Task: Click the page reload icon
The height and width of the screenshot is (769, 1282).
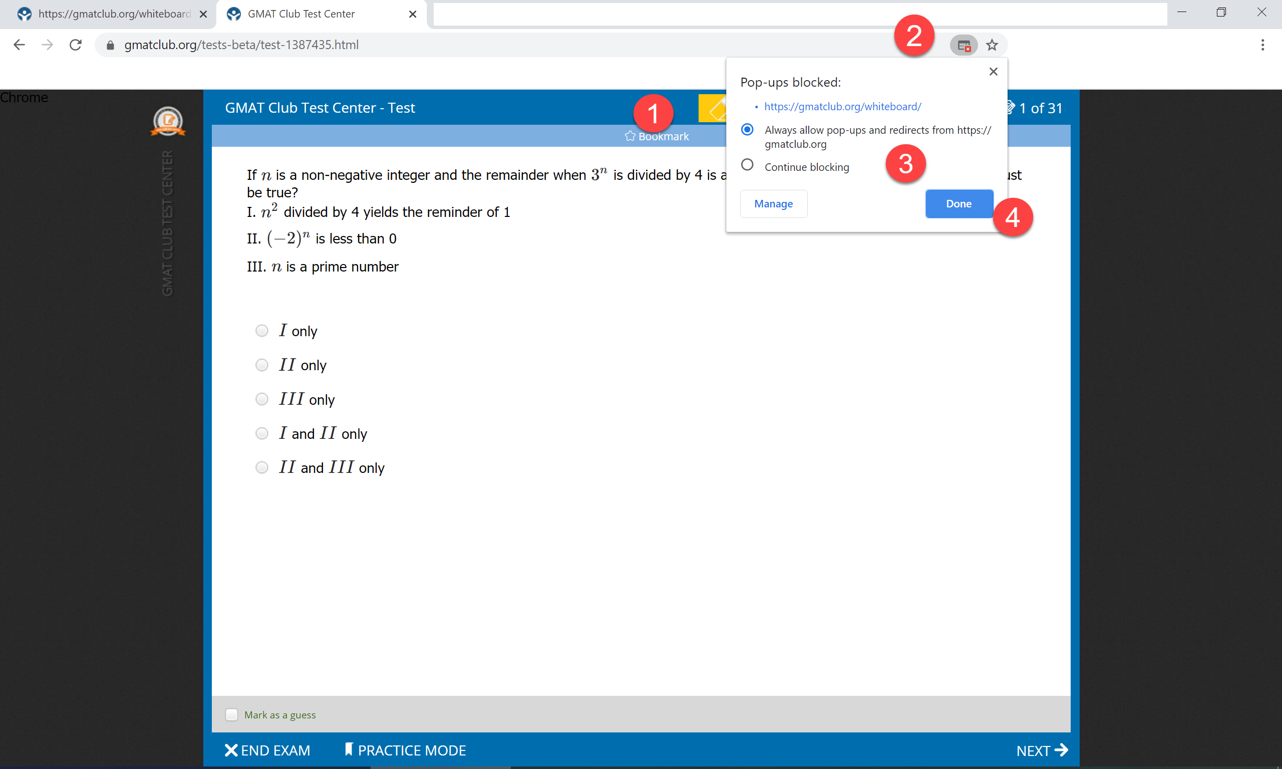Action: tap(76, 45)
